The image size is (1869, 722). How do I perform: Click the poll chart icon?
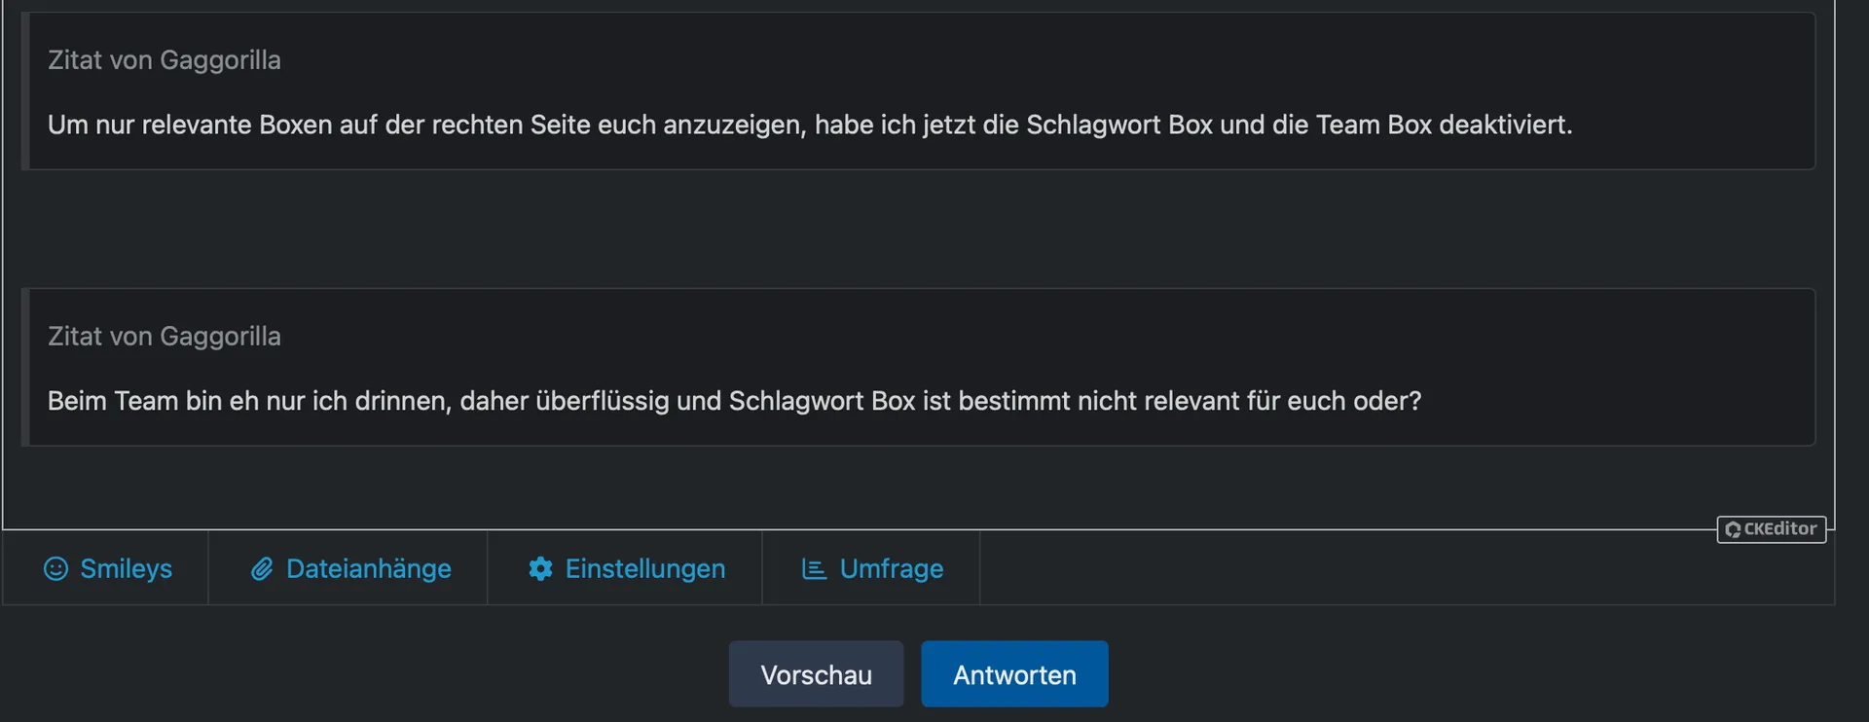tap(814, 568)
